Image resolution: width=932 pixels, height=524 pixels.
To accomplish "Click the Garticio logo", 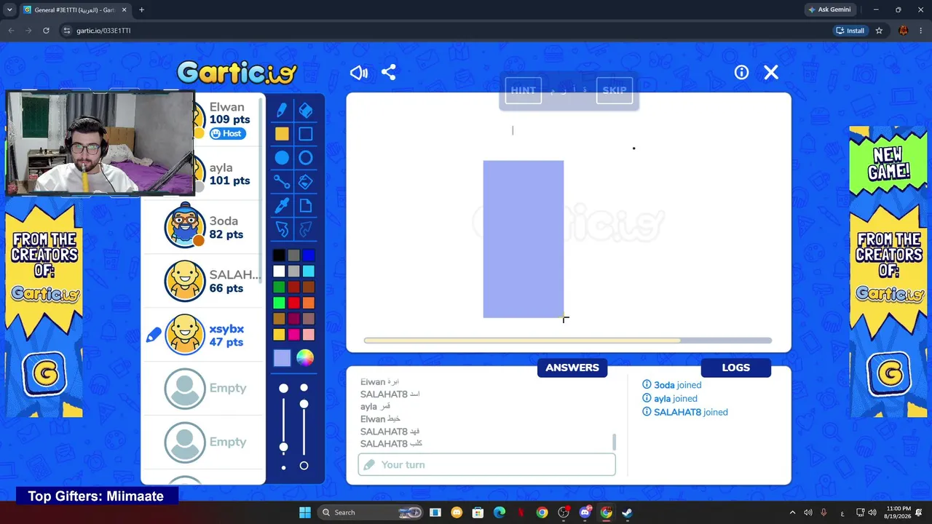I will tap(237, 72).
